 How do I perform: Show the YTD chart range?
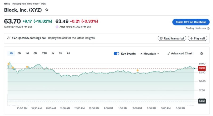(44, 53)
